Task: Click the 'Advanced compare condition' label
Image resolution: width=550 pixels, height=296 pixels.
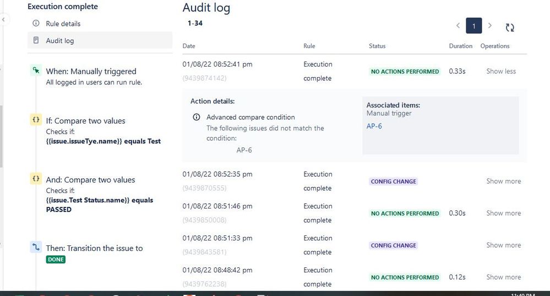Action: click(251, 117)
